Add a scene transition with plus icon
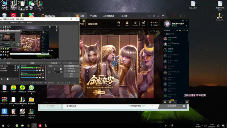The width and height of the screenshot is (227, 128). click(x=54, y=69)
